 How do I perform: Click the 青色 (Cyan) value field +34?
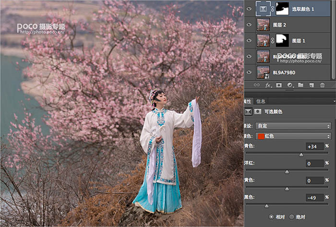point(314,146)
